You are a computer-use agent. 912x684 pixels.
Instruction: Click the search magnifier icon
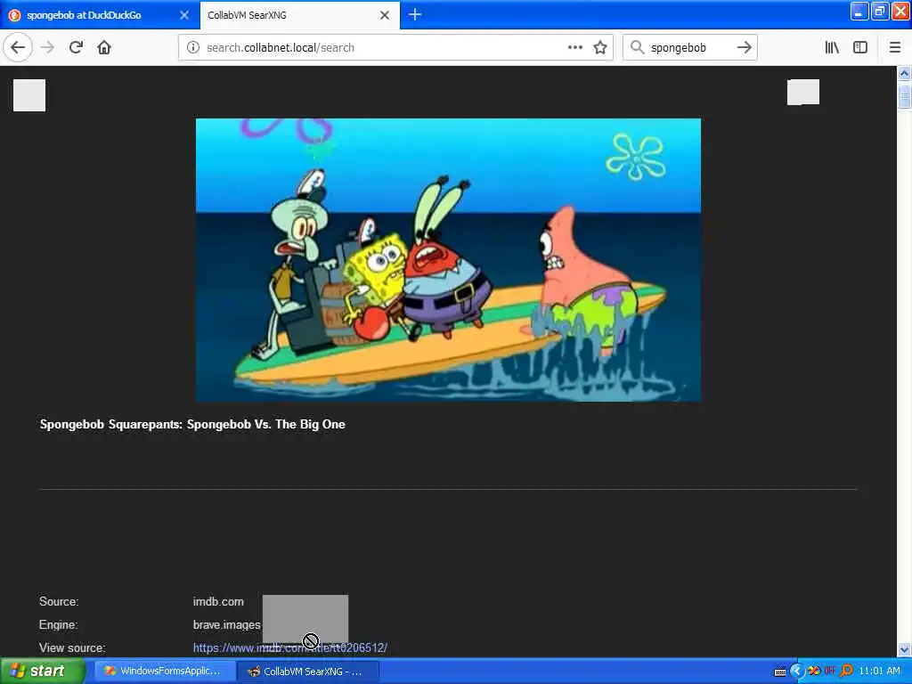pos(637,47)
